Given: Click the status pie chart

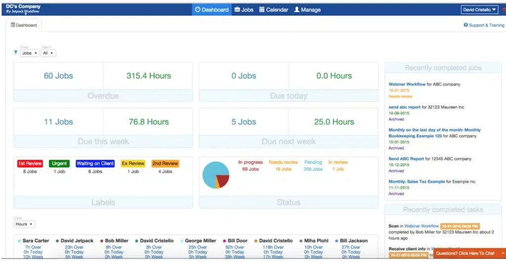Looking at the screenshot, I should point(216,175).
